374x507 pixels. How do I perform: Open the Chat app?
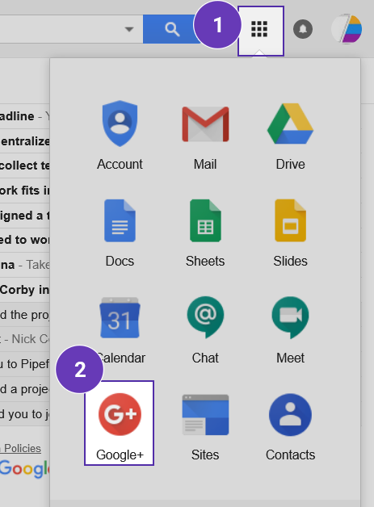(205, 330)
